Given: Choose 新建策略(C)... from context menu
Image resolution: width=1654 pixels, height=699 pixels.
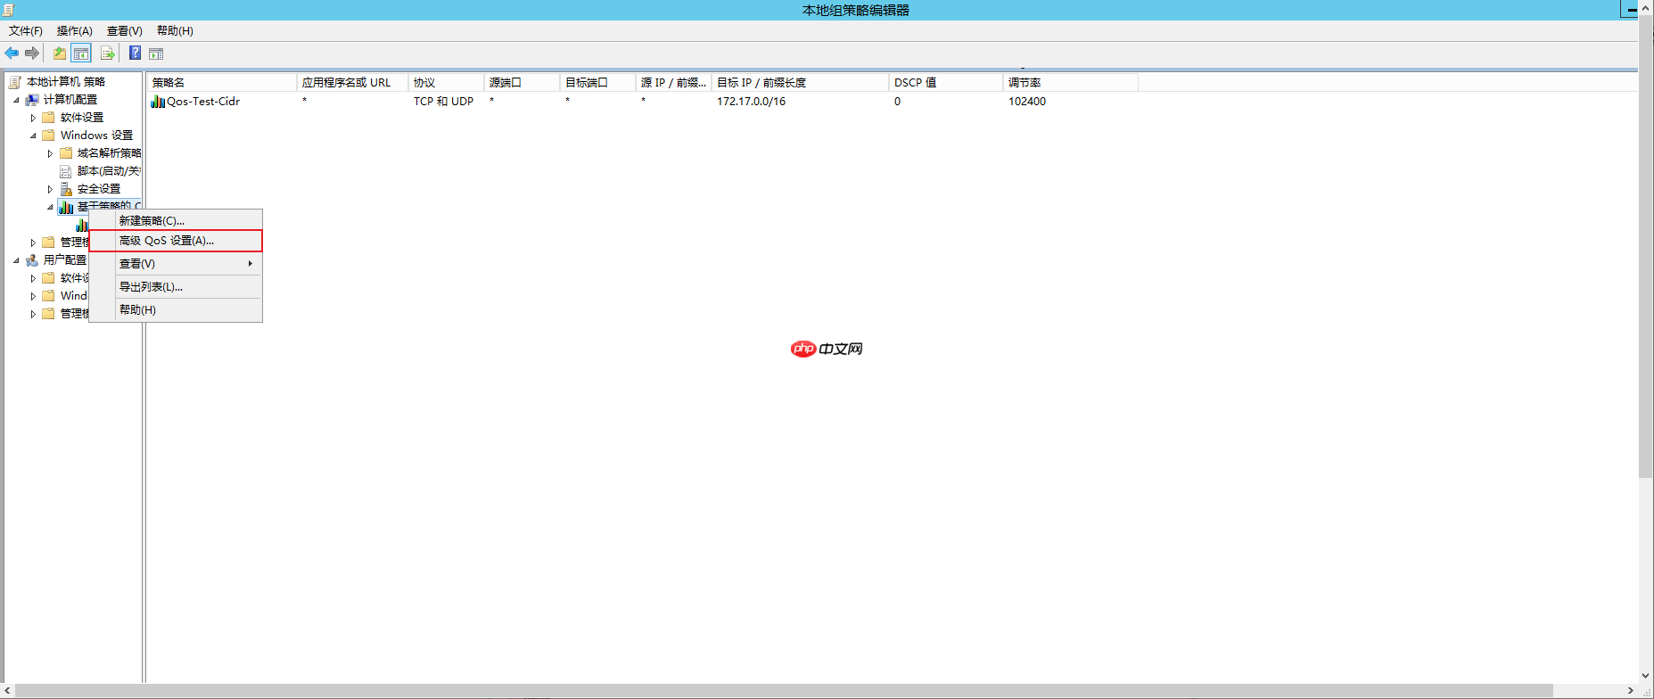Looking at the screenshot, I should point(176,220).
